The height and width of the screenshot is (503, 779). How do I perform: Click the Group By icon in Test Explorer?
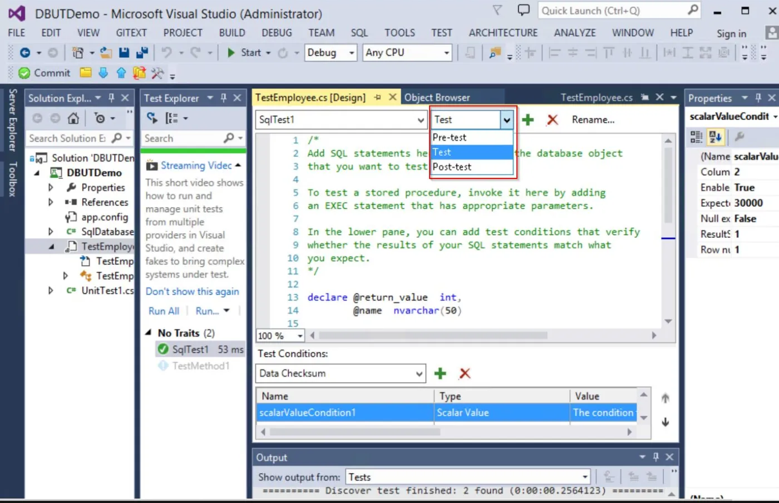pos(171,118)
